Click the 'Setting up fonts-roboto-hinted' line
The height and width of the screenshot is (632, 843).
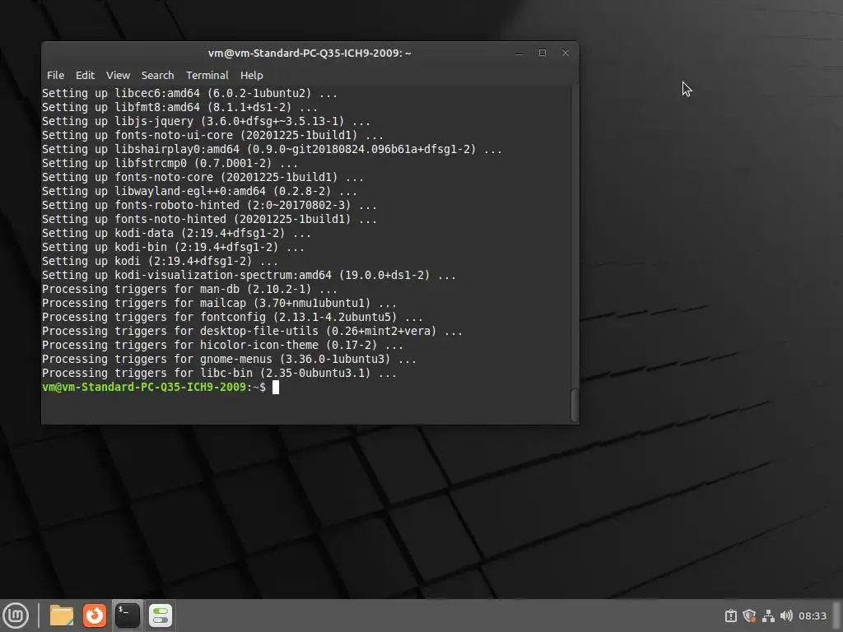point(209,205)
